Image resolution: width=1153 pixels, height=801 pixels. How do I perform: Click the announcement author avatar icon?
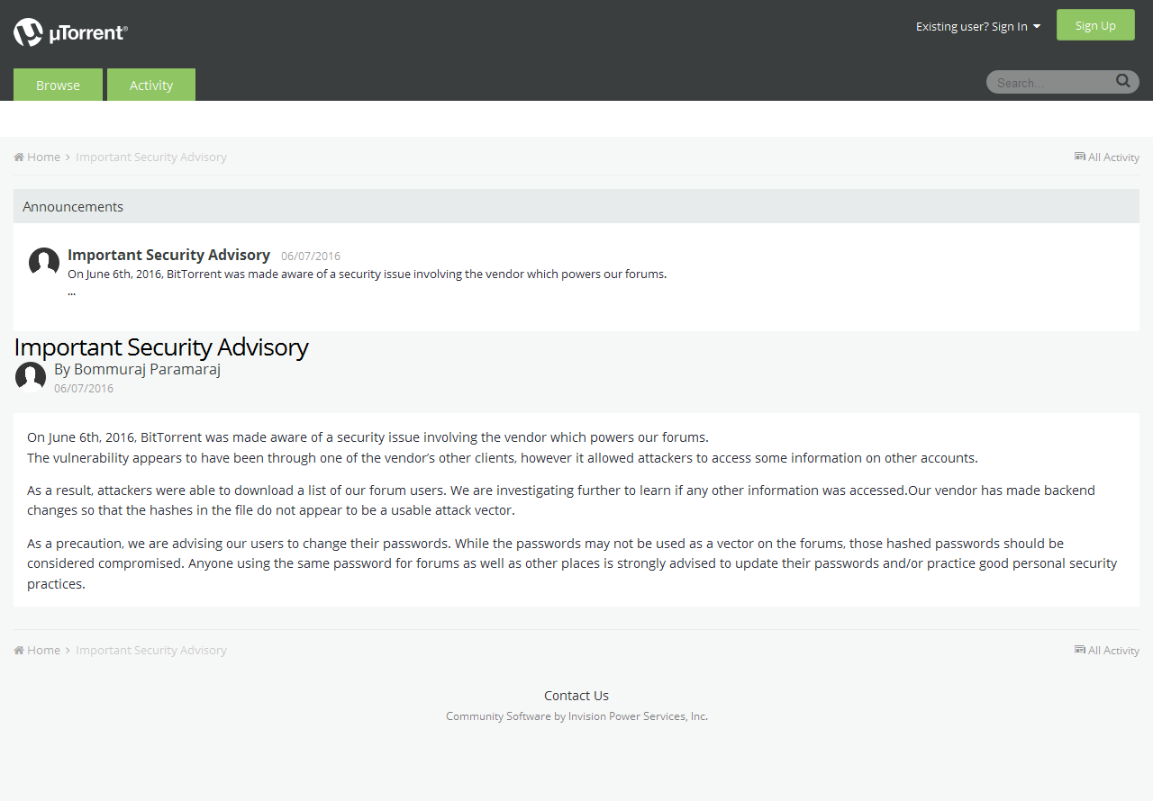coord(44,262)
